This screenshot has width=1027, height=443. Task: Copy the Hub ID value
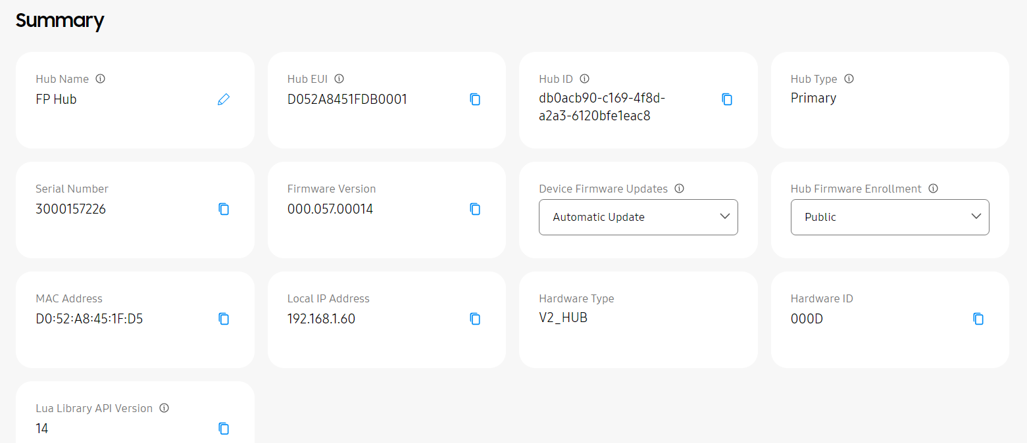tap(727, 99)
